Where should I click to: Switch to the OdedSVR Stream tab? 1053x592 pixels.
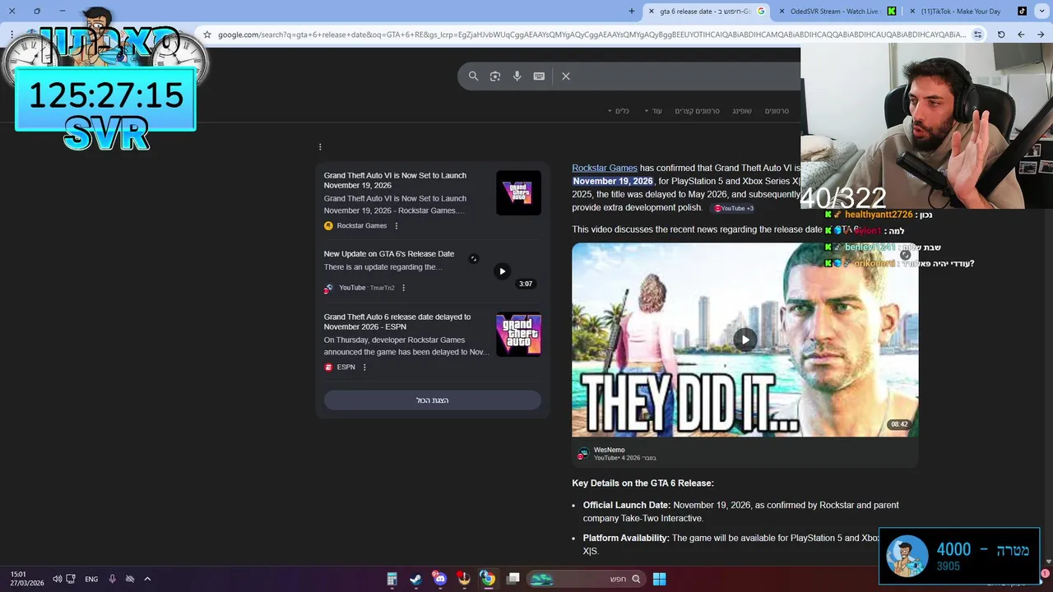pyautogui.click(x=837, y=11)
